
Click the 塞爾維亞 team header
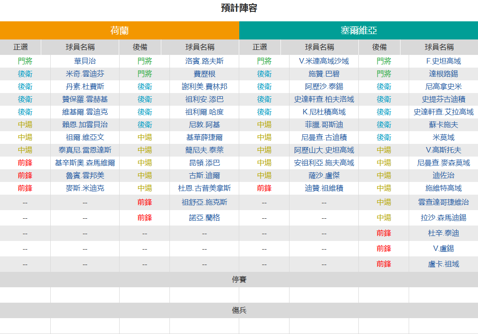[358, 30]
